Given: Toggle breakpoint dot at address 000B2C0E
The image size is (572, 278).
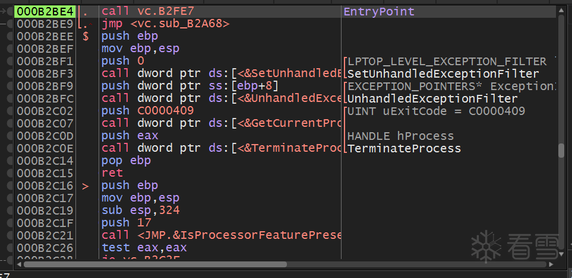Looking at the screenshot, I should (x=10, y=148).
